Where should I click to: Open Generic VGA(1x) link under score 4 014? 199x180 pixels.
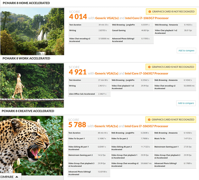[107, 18]
